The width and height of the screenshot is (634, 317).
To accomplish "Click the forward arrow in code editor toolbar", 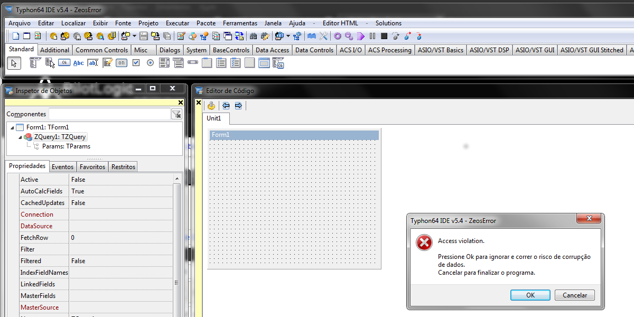I will pos(238,106).
